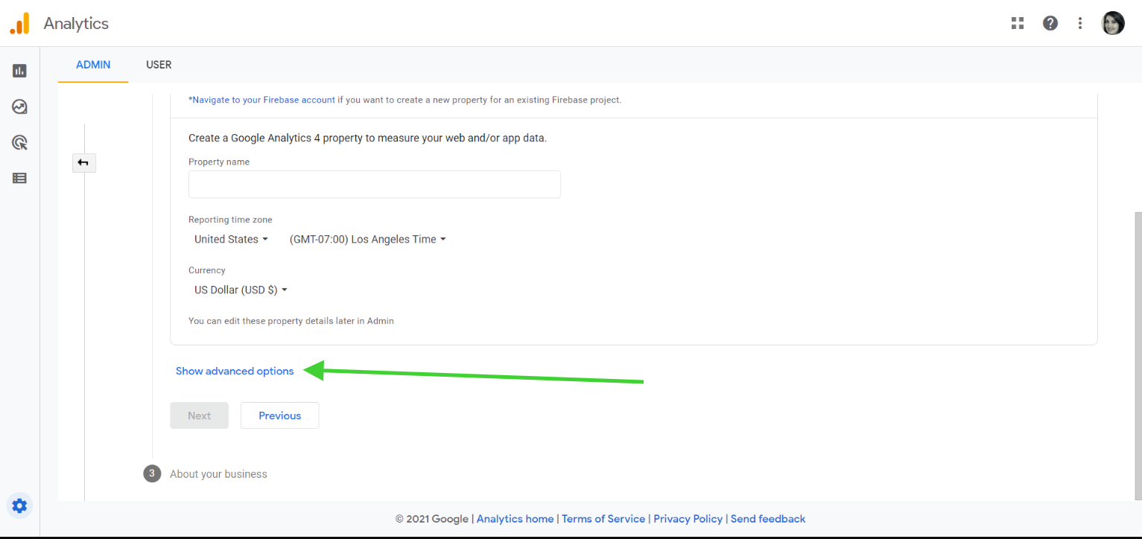The image size is (1142, 539).
Task: Open Advertising cursor-target sidebar icon
Action: click(x=19, y=142)
